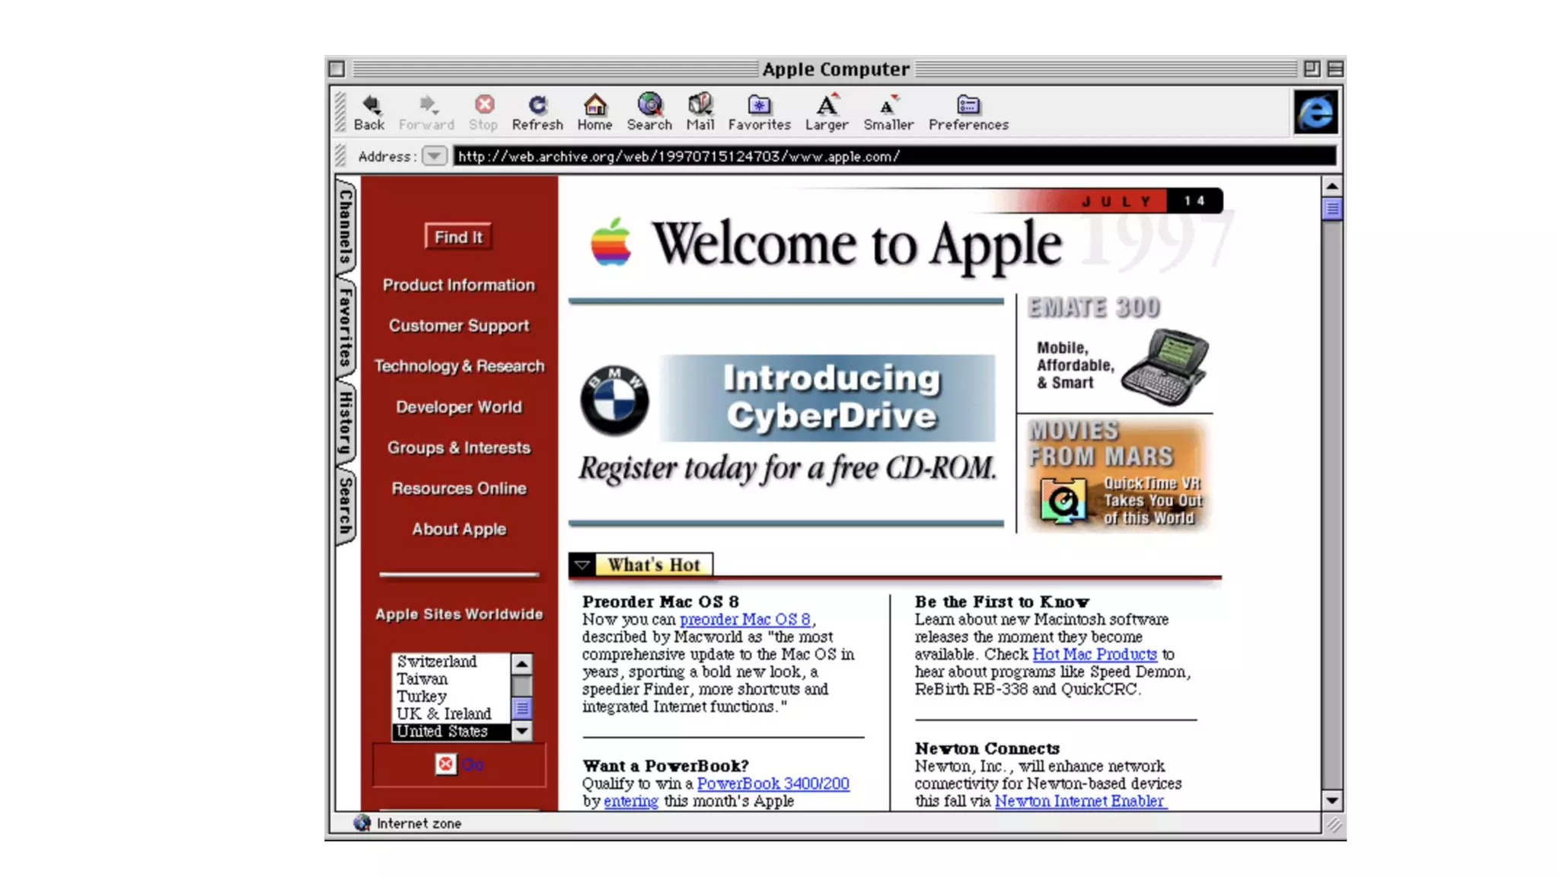Viewport: 1559px width, 877px height.
Task: Open Search from the toolbar
Action: point(649,105)
